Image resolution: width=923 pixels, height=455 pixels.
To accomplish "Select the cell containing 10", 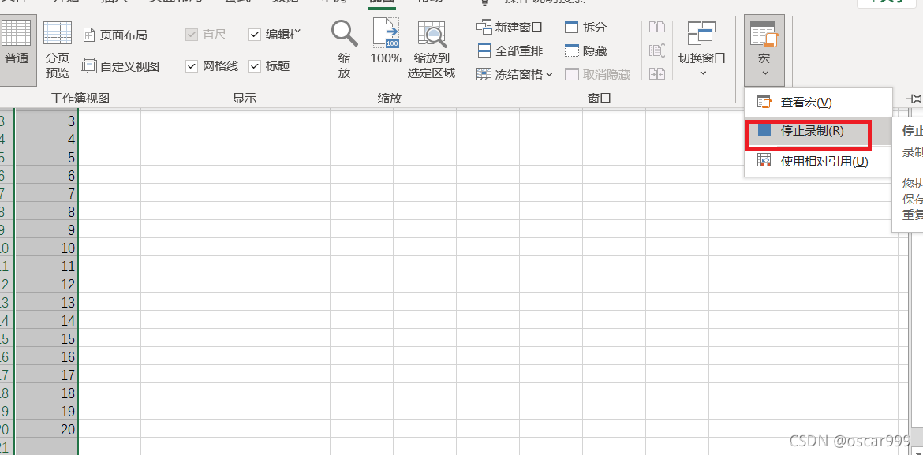I will pos(47,248).
